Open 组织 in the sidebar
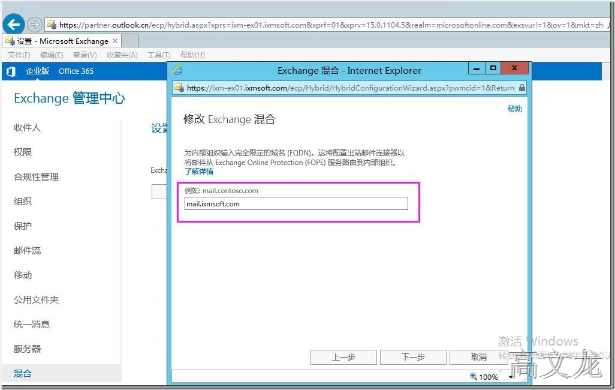This screenshot has height=390, width=615. (x=23, y=202)
